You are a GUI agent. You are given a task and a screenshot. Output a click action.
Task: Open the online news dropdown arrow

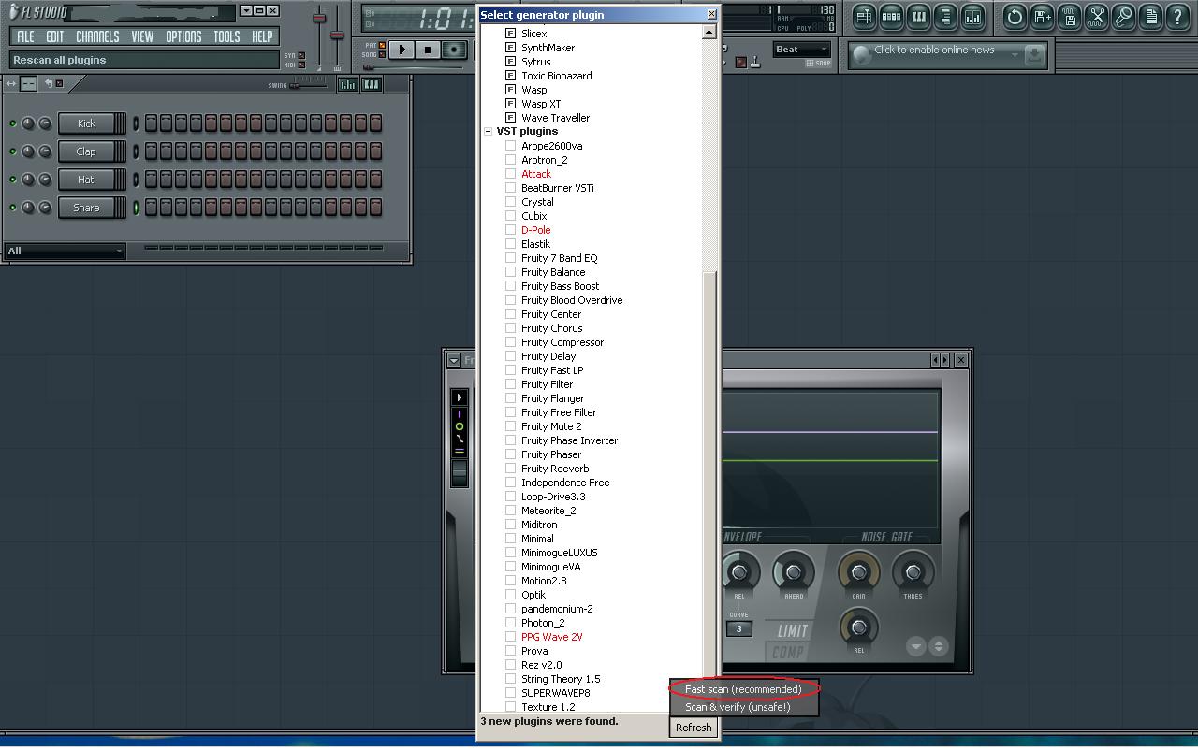(x=1015, y=55)
